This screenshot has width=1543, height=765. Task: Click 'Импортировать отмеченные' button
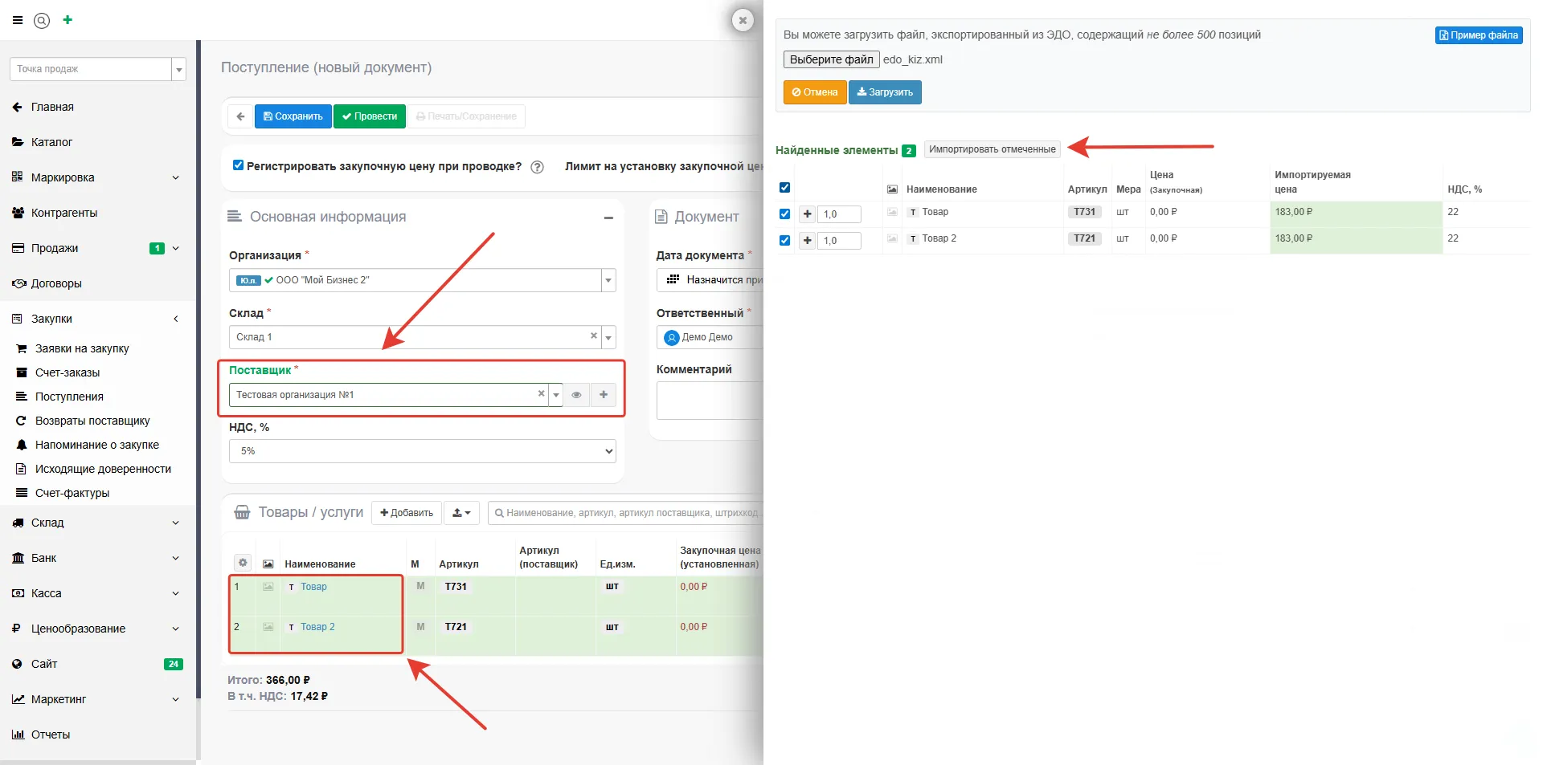(x=992, y=149)
